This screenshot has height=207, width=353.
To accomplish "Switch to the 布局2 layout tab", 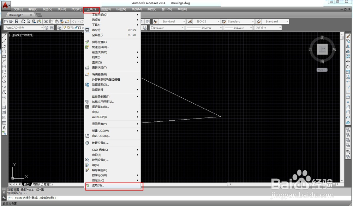I will [47, 184].
